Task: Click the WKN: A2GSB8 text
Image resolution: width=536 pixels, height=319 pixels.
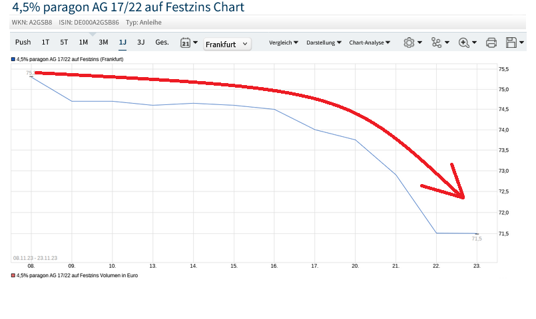Action: 32,23
